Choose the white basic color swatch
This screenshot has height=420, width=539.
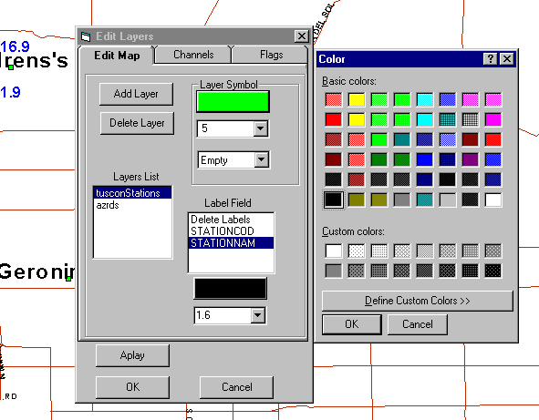pos(492,200)
